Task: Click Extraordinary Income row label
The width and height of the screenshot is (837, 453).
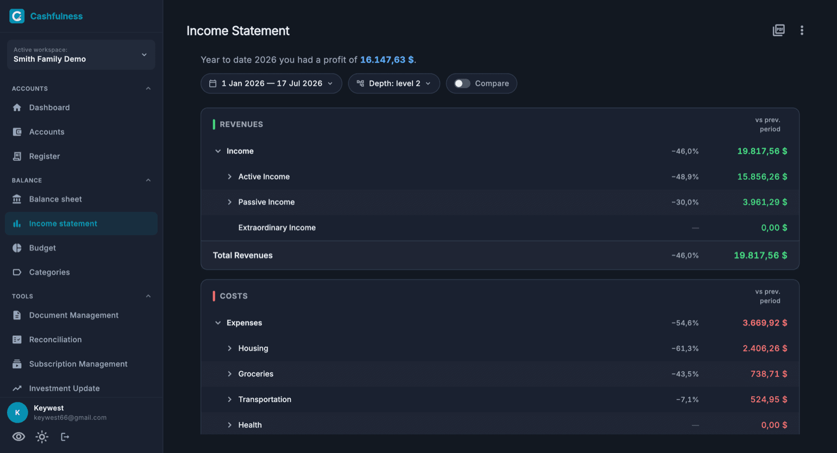Action: tap(277, 228)
